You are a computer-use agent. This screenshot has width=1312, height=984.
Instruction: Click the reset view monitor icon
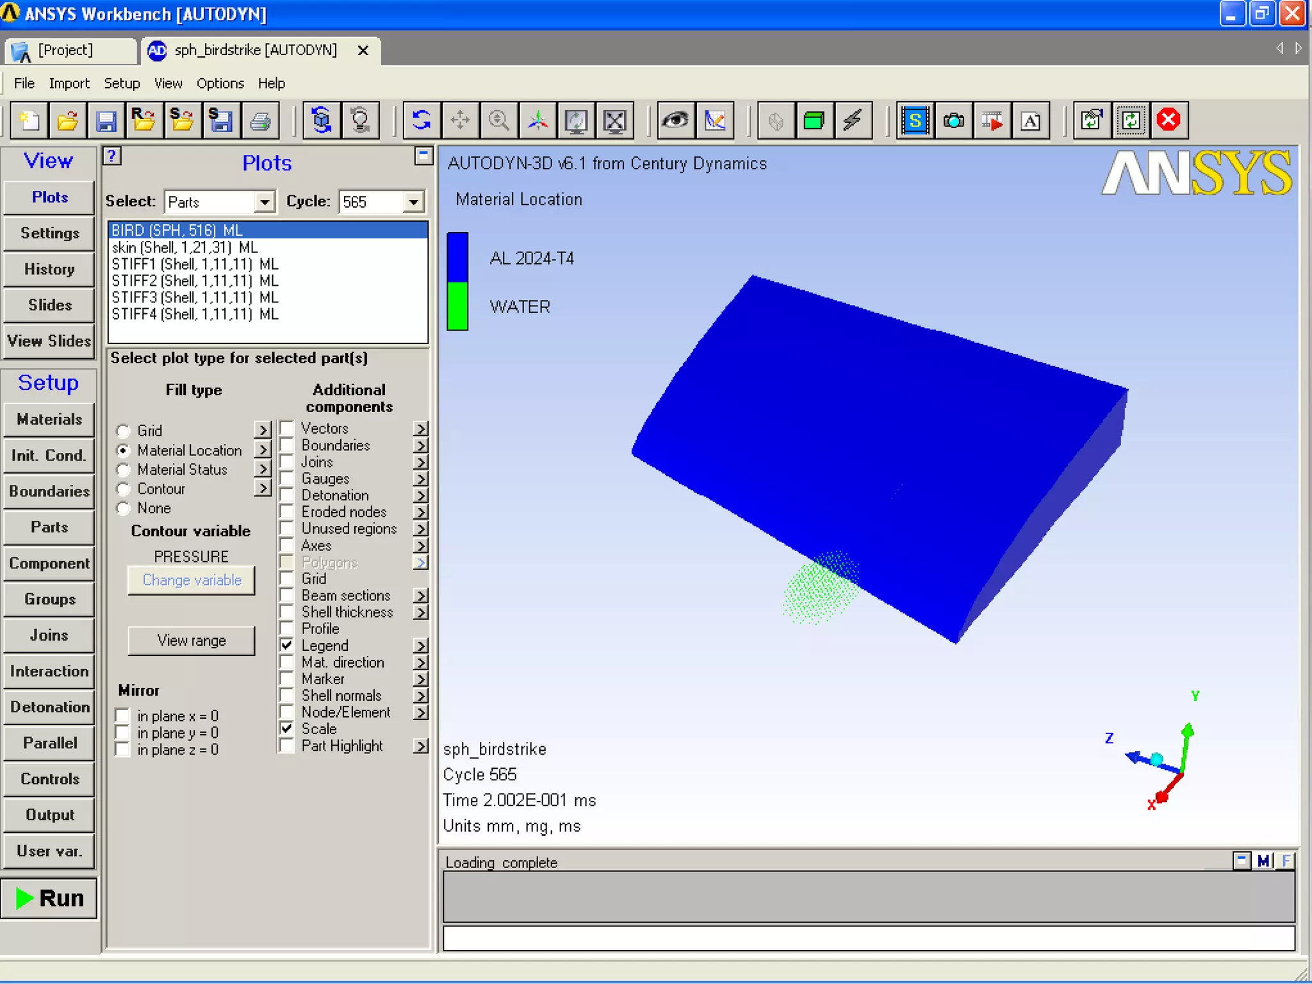click(x=576, y=120)
